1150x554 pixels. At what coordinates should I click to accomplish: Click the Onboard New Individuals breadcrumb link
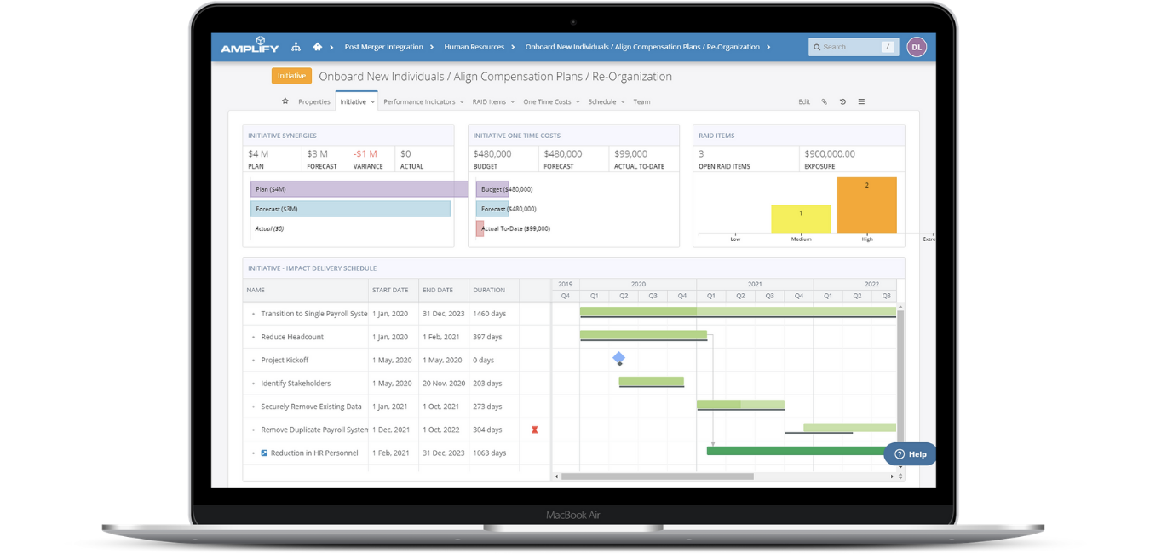[x=642, y=47]
